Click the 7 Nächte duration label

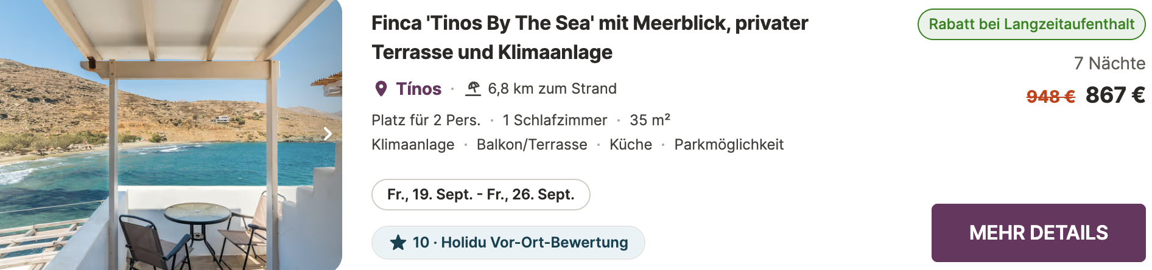(x=1109, y=63)
